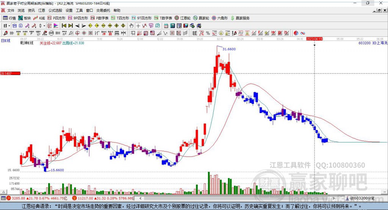The image size is (388, 210).
Task: Step chart right with black arrow
Action: coord(84,26)
